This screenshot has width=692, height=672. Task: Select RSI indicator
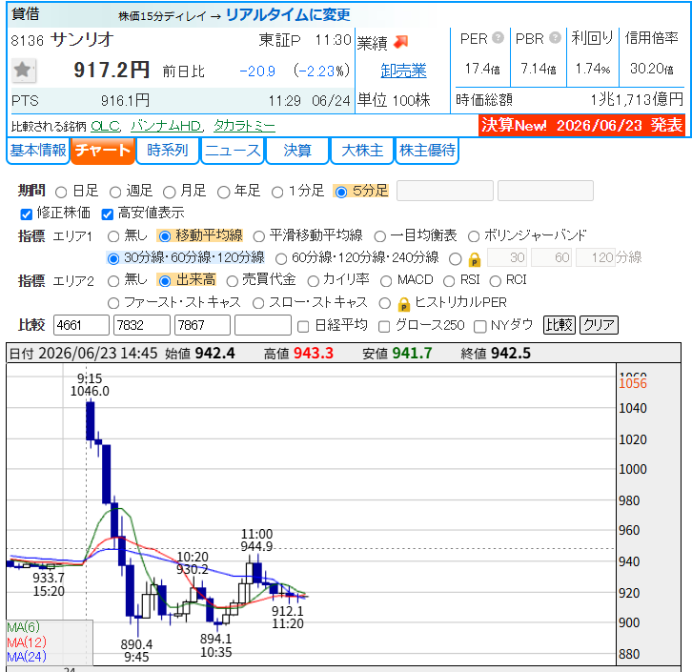(449, 281)
